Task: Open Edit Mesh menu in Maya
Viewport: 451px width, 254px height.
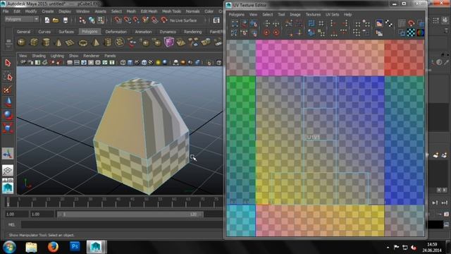Action: click(x=149, y=11)
